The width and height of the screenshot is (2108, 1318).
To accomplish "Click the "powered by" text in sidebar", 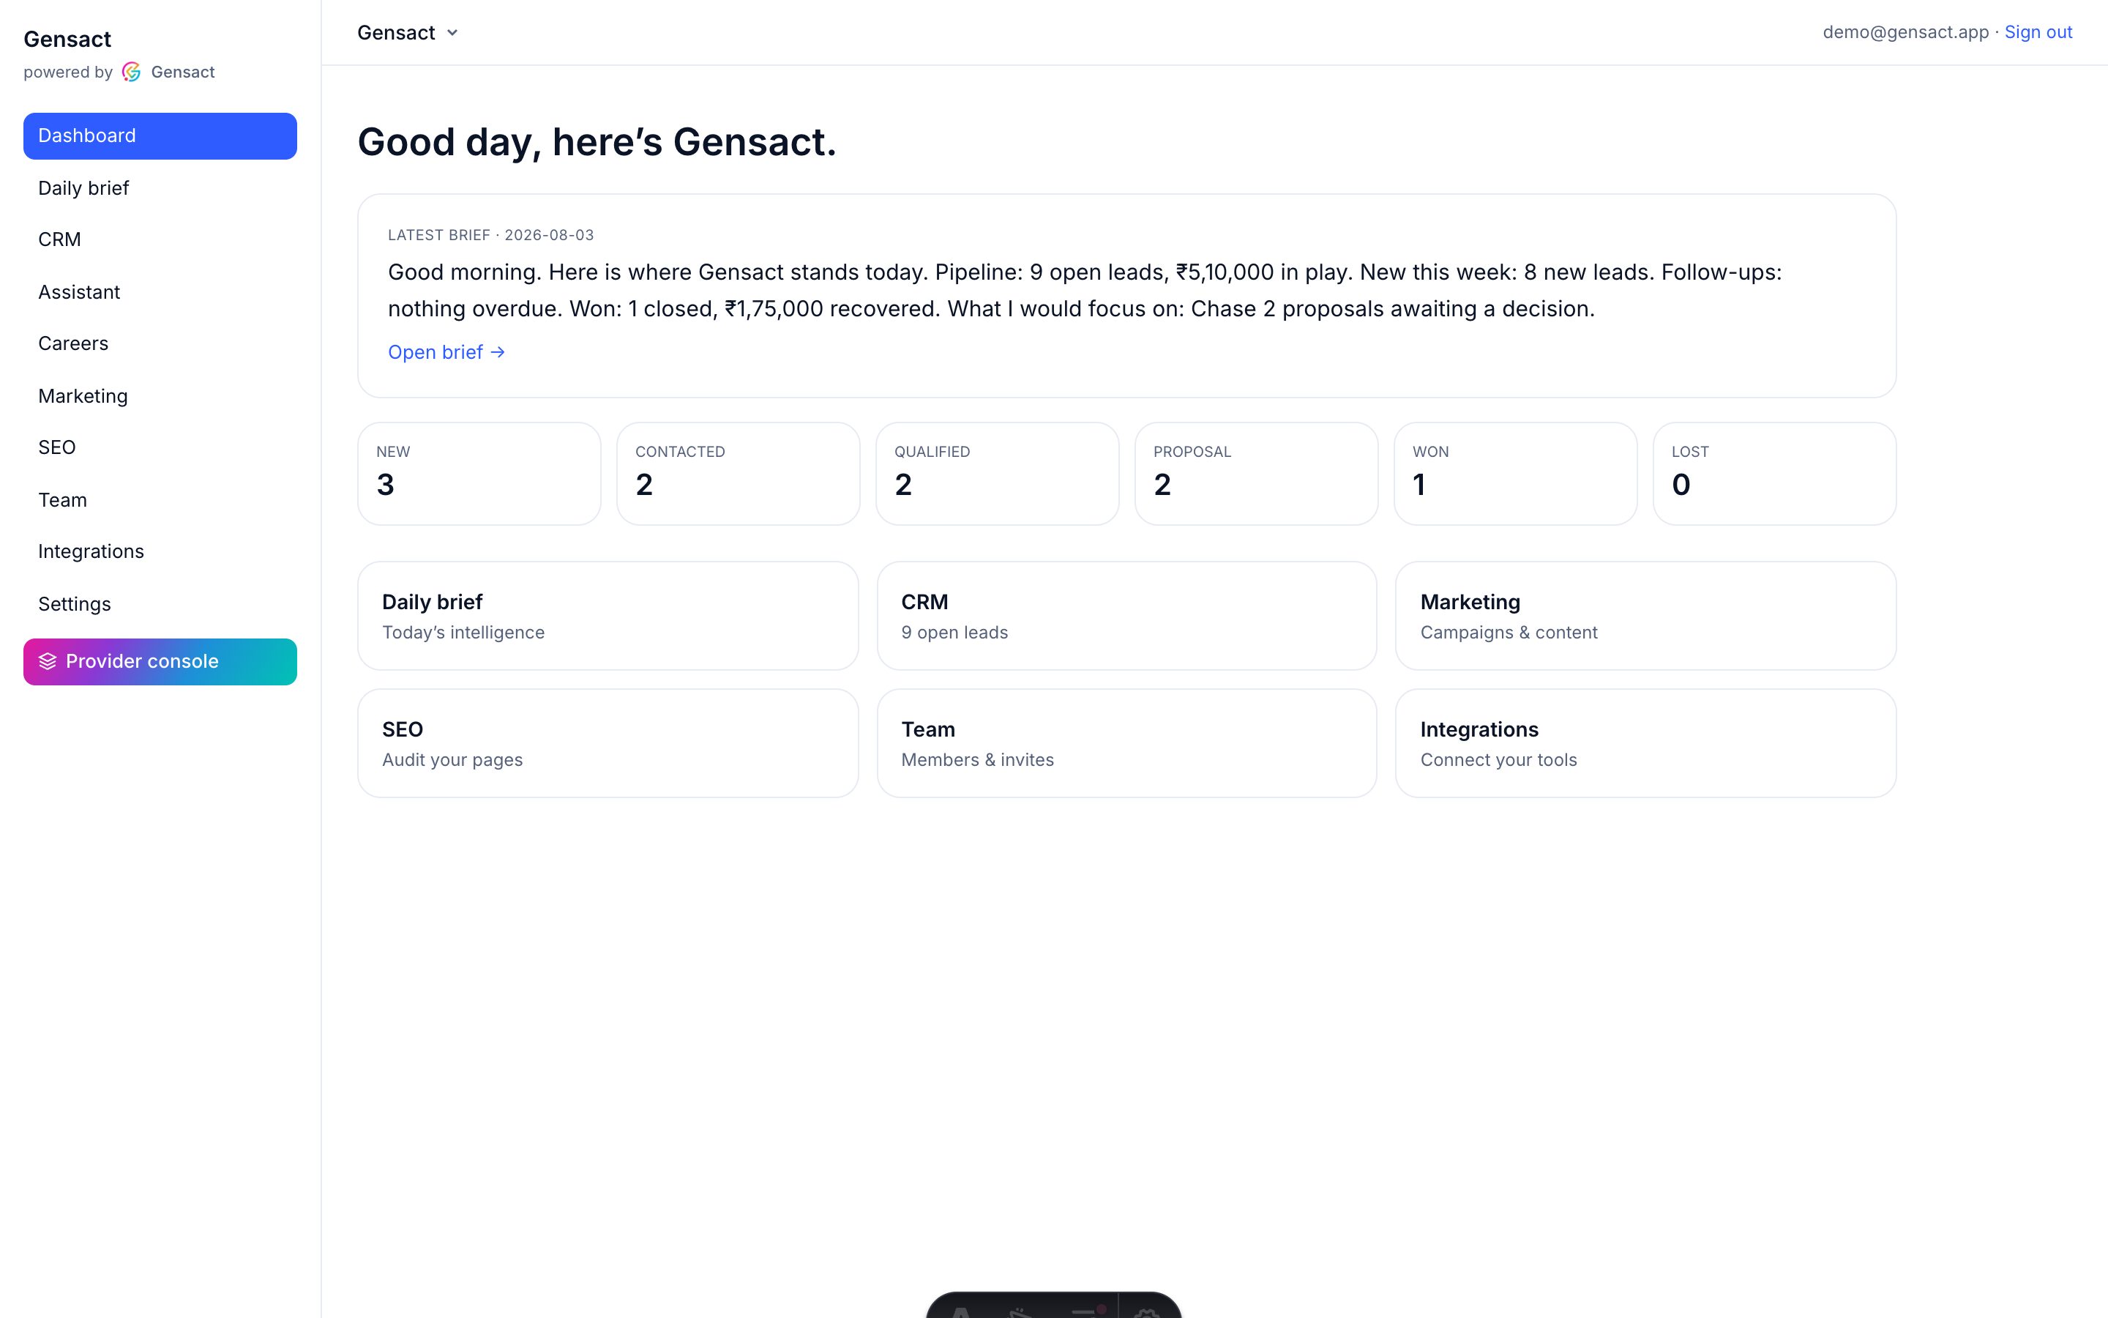I will pyautogui.click(x=68, y=72).
